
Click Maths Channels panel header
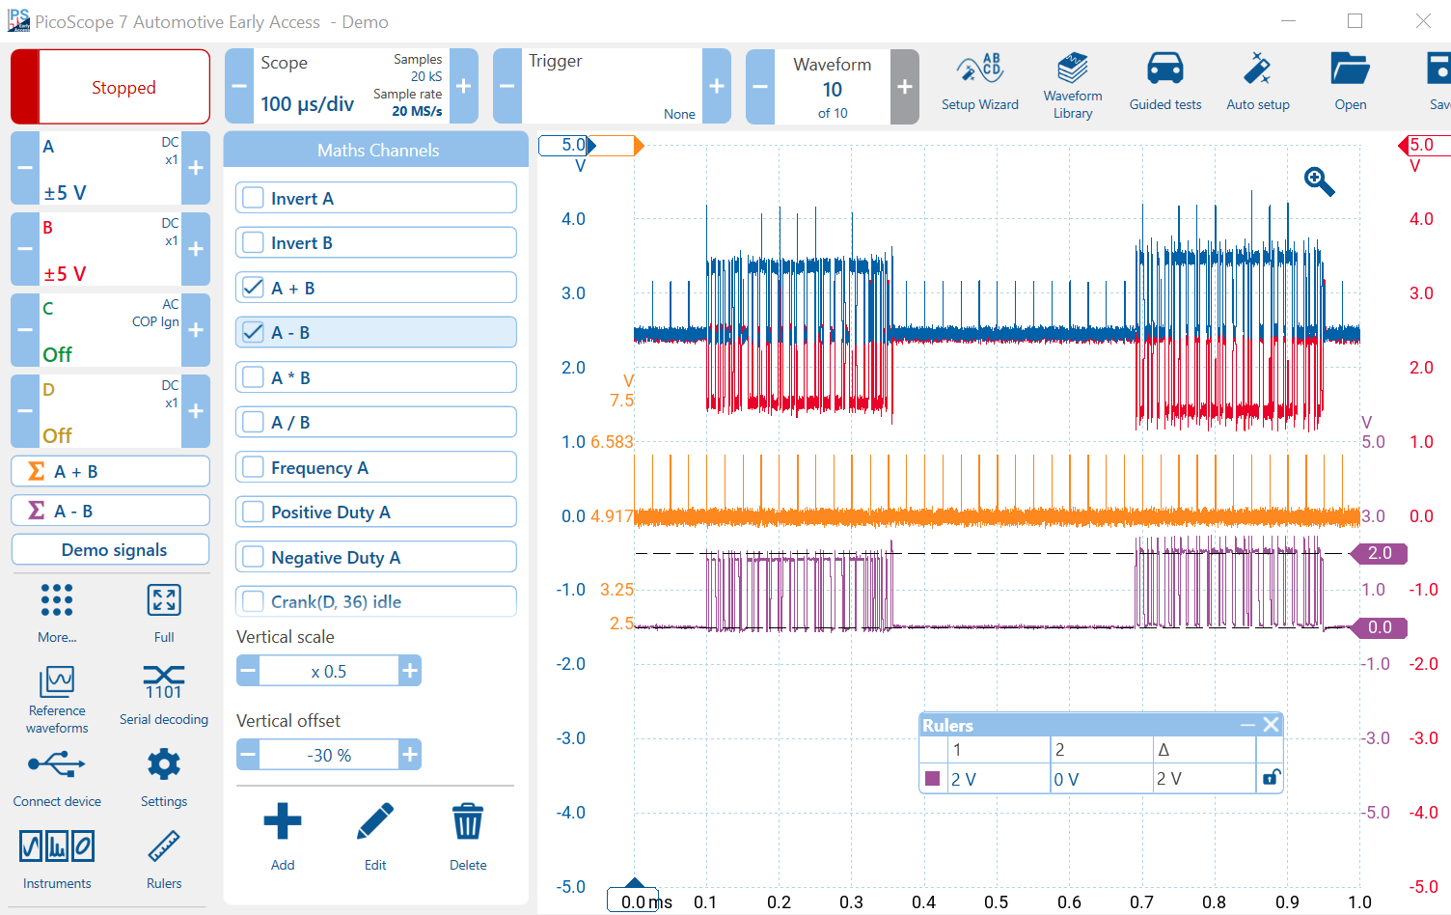pyautogui.click(x=376, y=150)
